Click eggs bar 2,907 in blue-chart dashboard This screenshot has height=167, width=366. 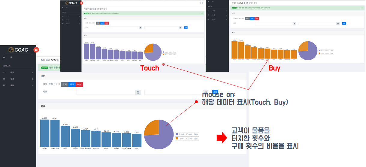click(137, 140)
